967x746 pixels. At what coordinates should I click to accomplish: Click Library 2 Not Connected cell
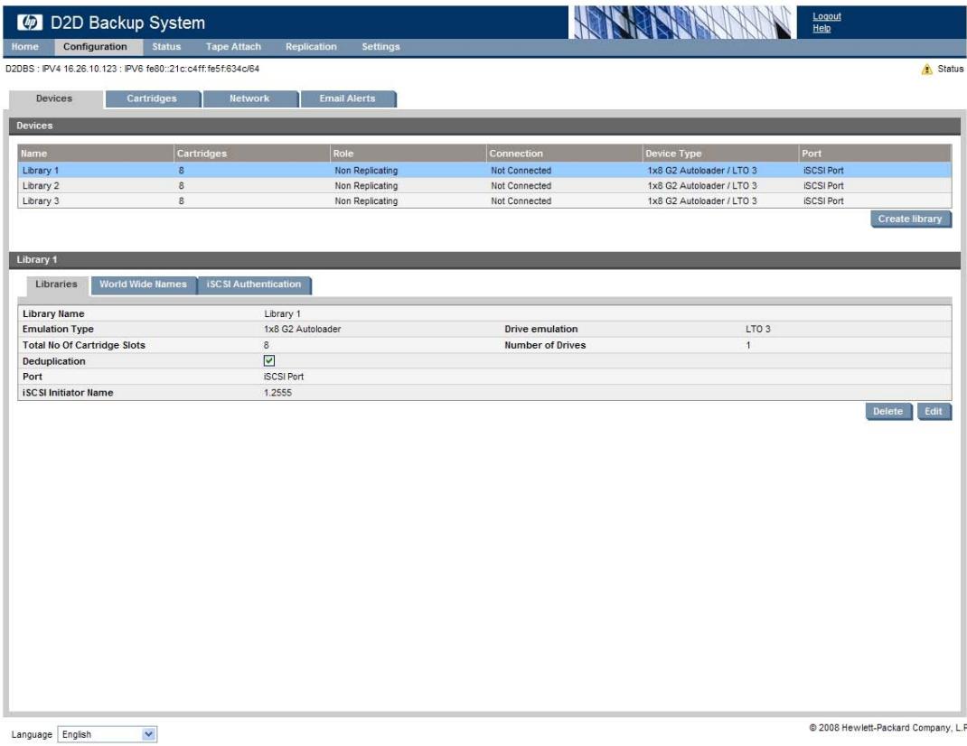coord(521,185)
